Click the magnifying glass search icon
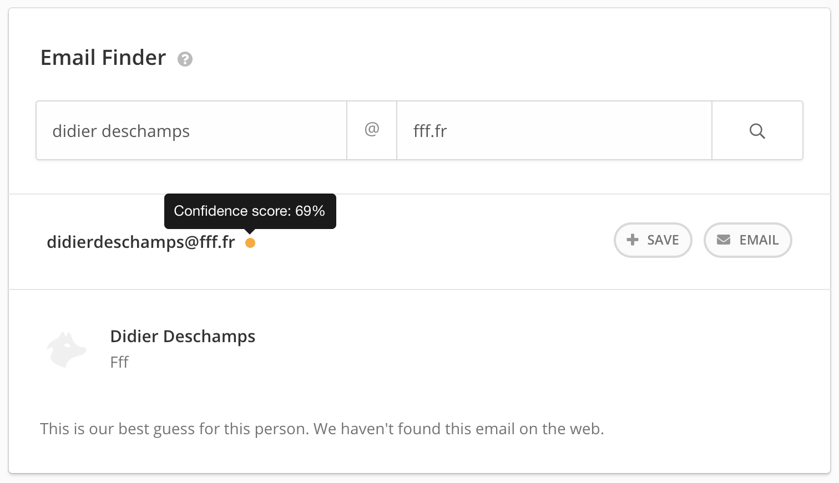The width and height of the screenshot is (839, 483). pos(757,131)
